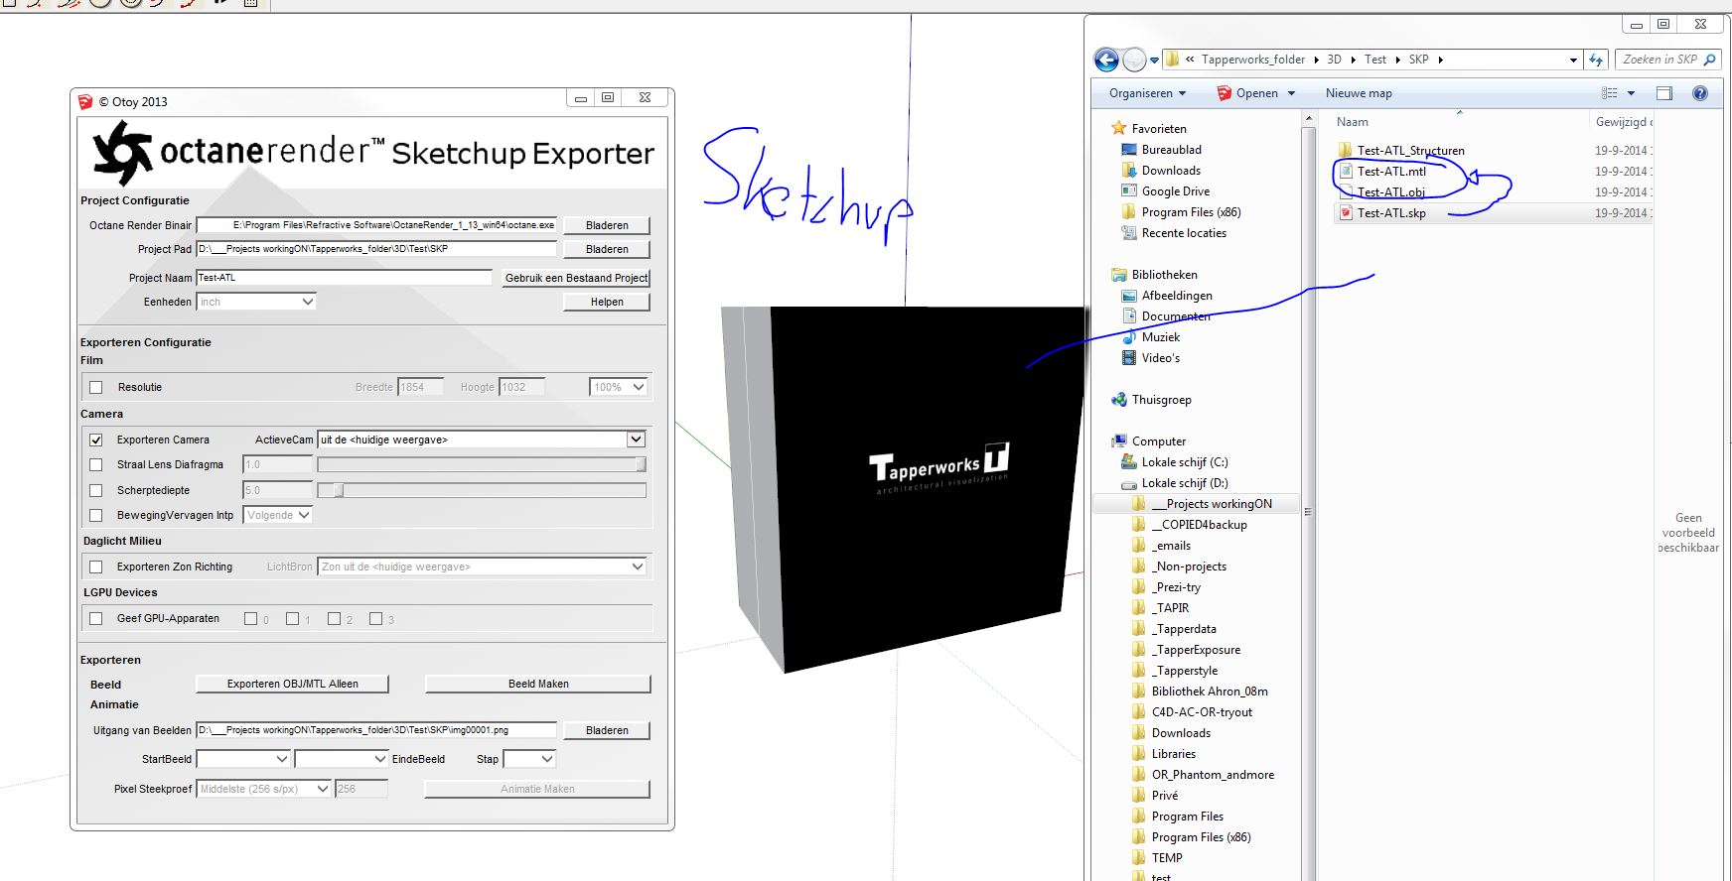Sort files by the Gewijzigd column header
This screenshot has width=1732, height=881.
coord(1623,122)
